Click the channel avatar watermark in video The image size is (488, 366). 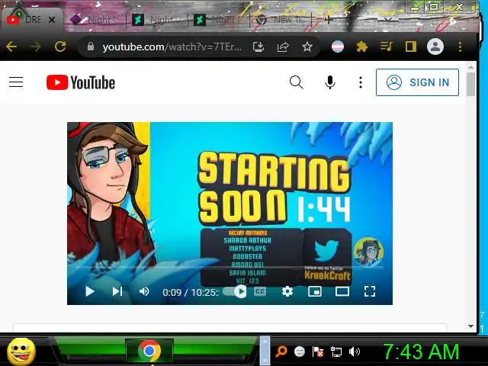point(368,252)
